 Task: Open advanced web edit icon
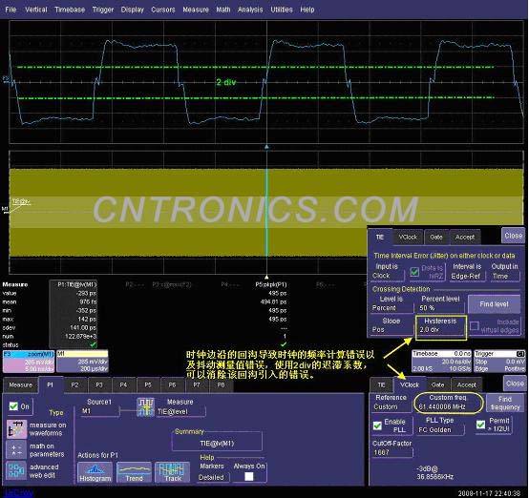point(16,470)
